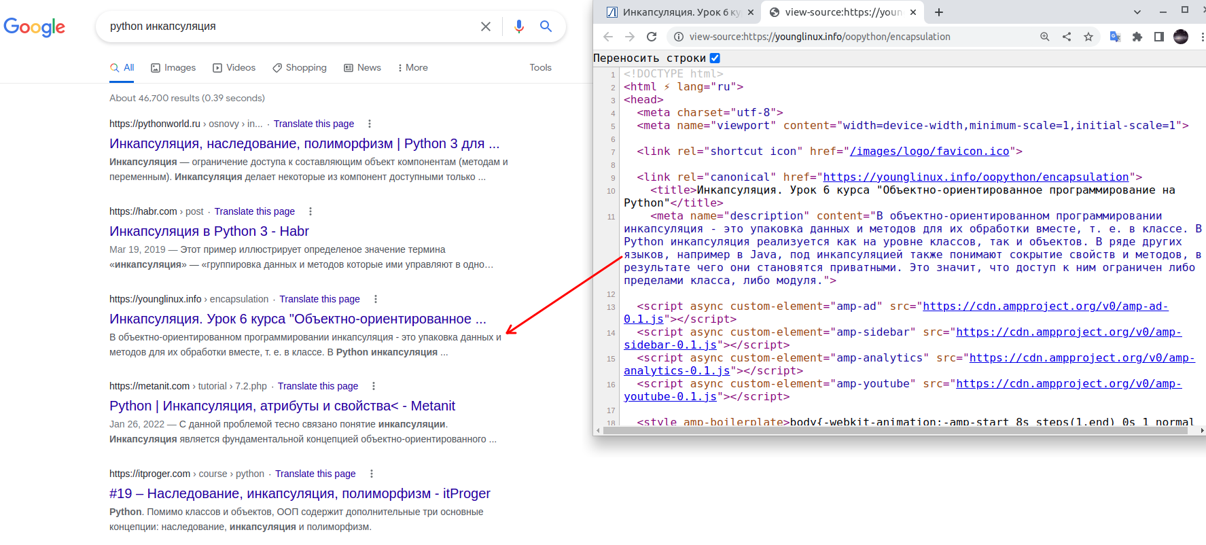This screenshot has width=1206, height=545.
Task: Open Инкапсуляция. Урок 6 курса result link
Action: 298,319
